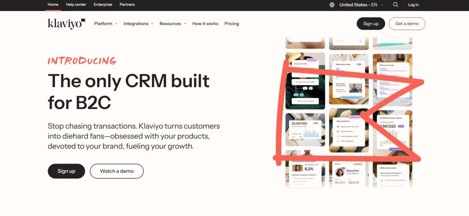Click Sign up button in header
Image resolution: width=469 pixels, height=216 pixels.
371,24
